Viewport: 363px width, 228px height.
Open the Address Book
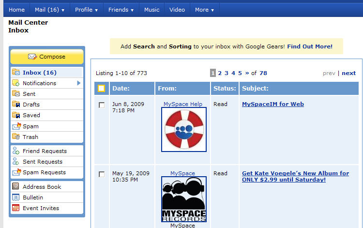(46, 186)
